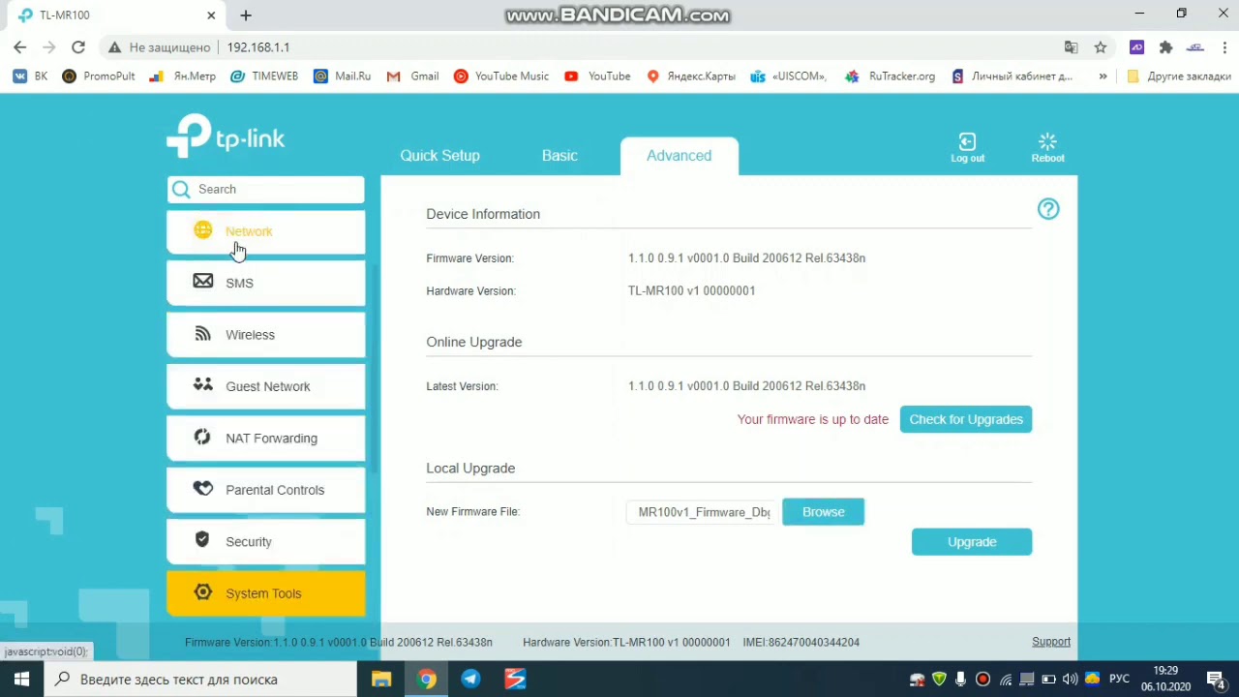Open the help question mark icon
Screen dimensions: 1239x697
[x=1048, y=209]
